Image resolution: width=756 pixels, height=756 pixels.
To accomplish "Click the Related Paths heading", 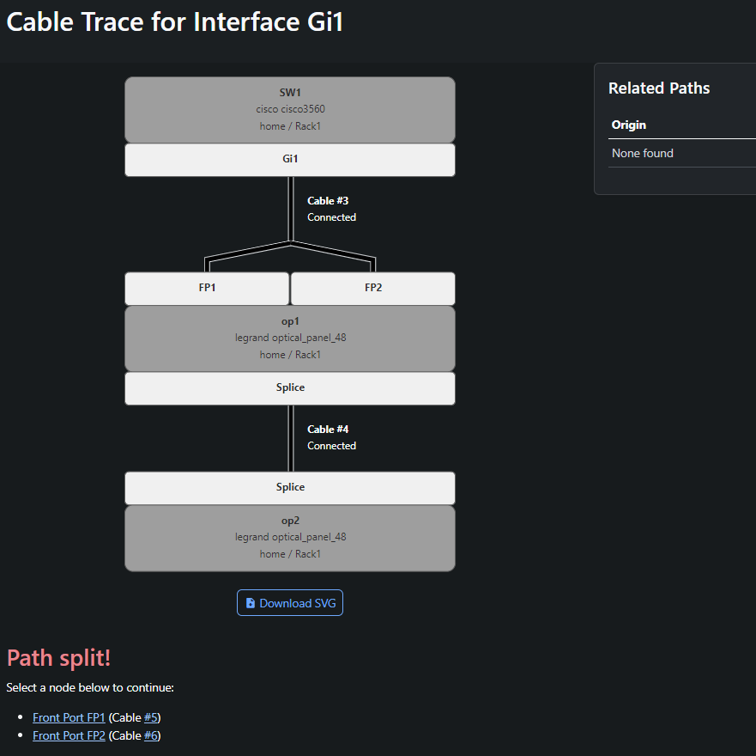I will (x=659, y=88).
